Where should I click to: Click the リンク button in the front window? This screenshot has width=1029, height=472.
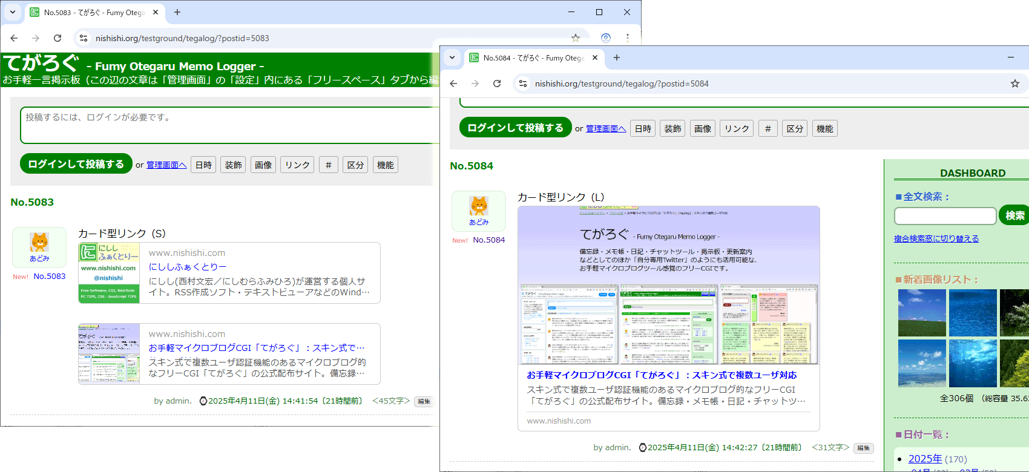737,128
